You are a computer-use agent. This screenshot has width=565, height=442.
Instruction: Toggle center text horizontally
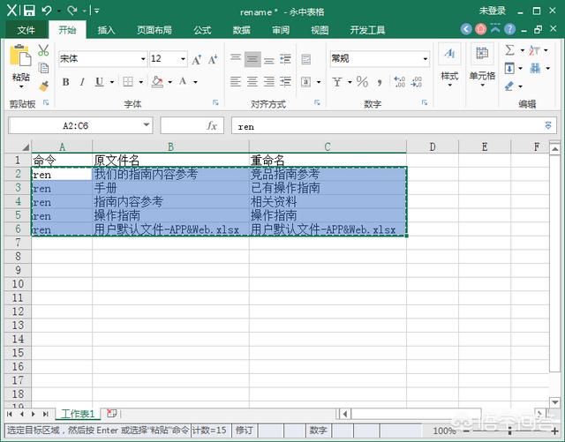click(252, 82)
